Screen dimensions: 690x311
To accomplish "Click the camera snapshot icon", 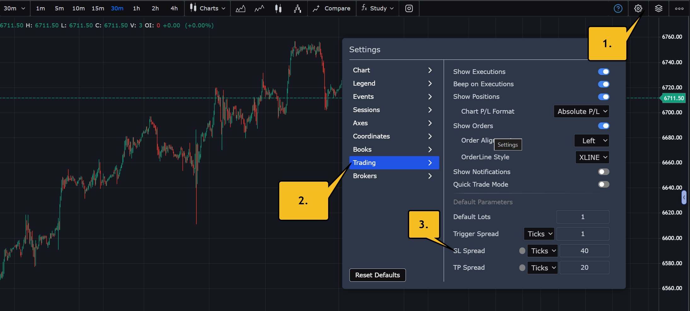I will click(409, 8).
